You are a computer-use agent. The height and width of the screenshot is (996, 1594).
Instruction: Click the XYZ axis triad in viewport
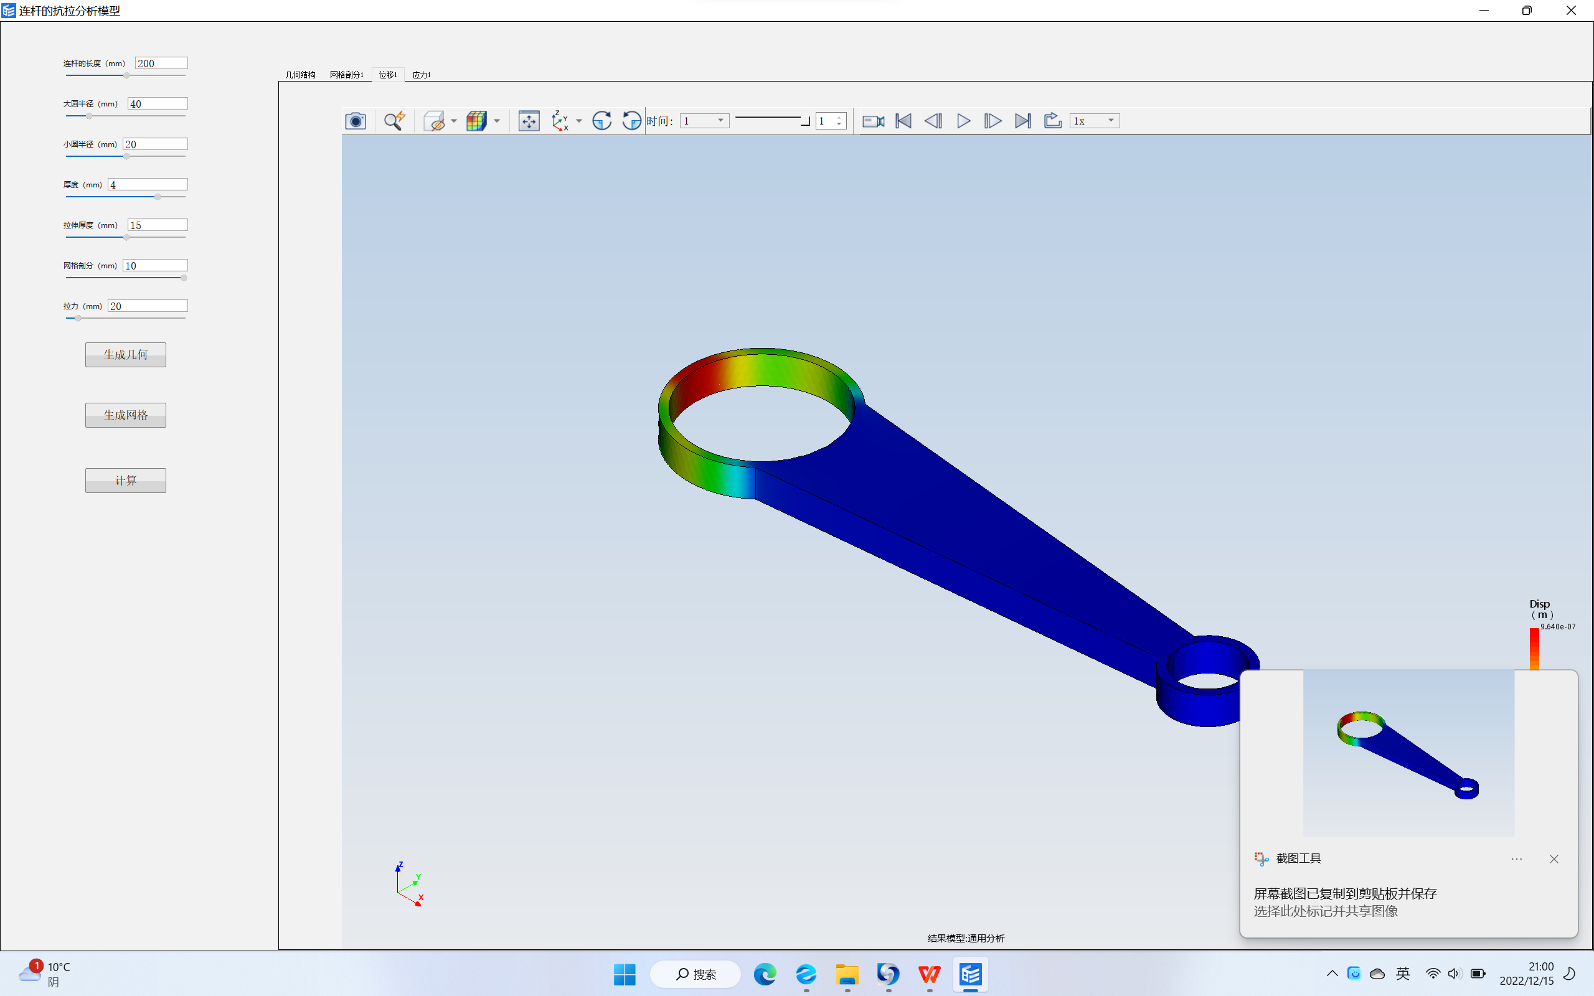click(409, 884)
